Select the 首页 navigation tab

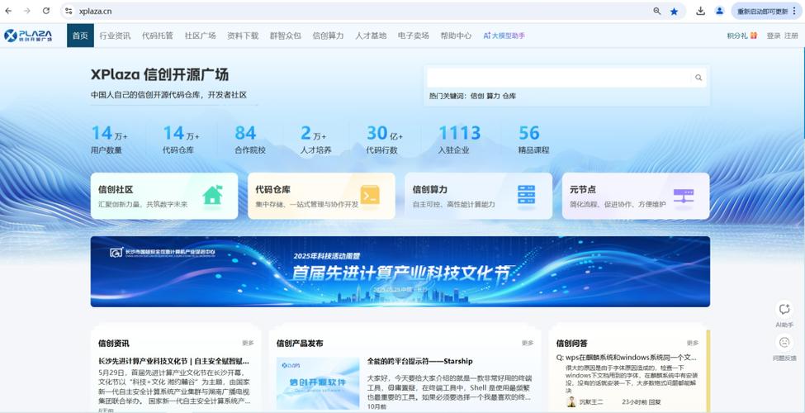pyautogui.click(x=80, y=36)
